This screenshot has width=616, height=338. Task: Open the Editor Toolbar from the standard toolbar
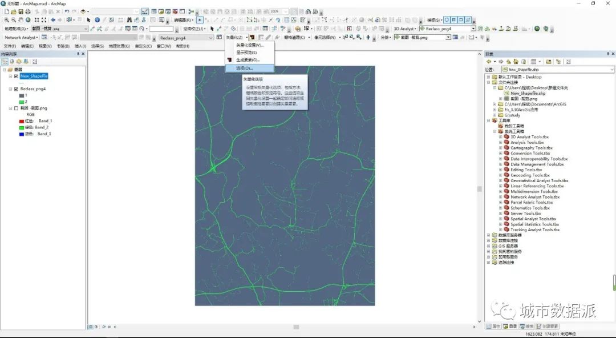145,12
